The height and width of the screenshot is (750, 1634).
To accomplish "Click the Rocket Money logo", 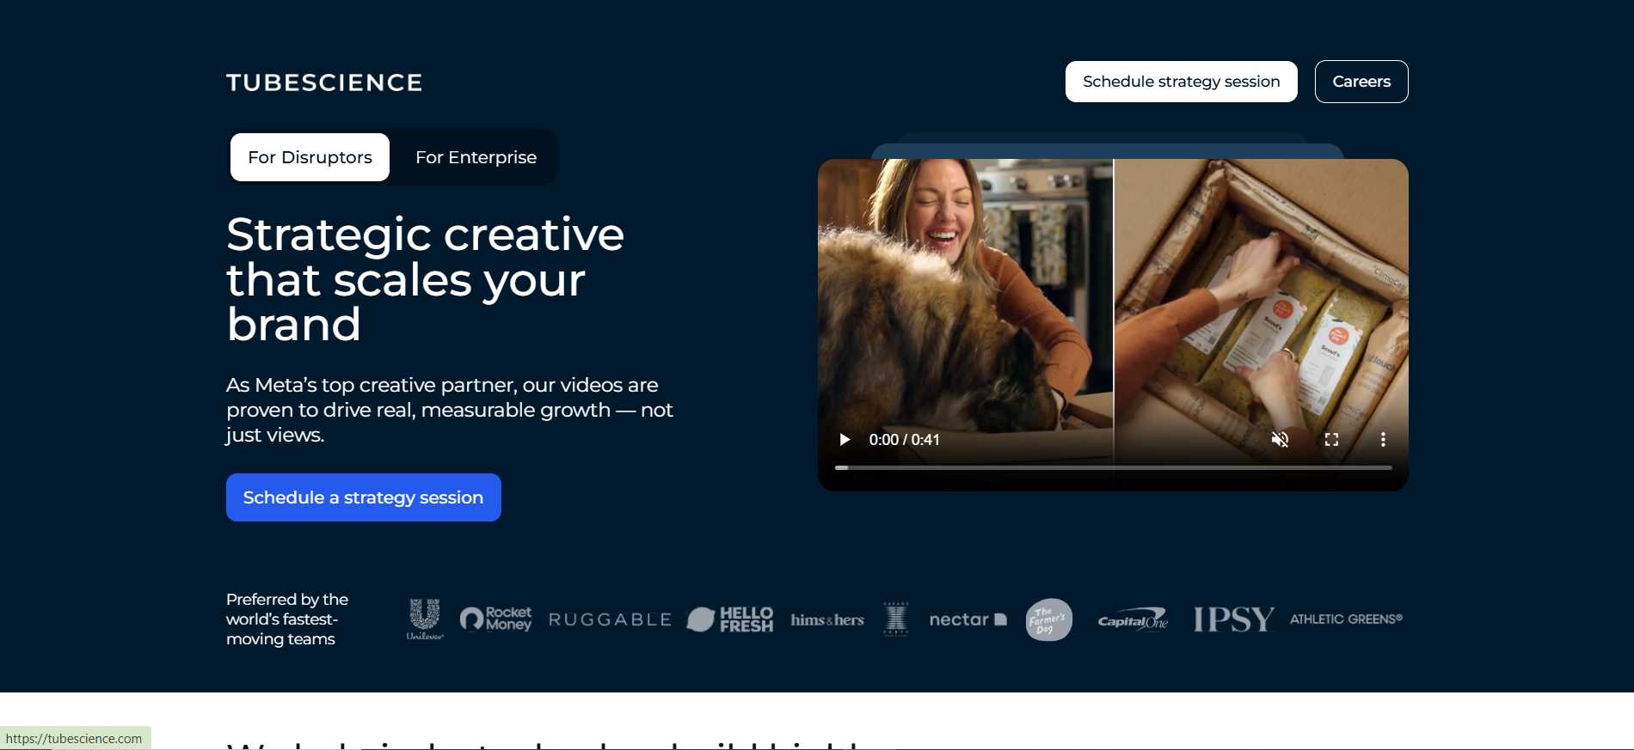I will coord(495,619).
